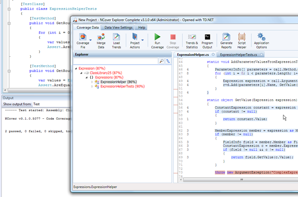
Task: Open Application Options gears icon
Action: coord(262,37)
